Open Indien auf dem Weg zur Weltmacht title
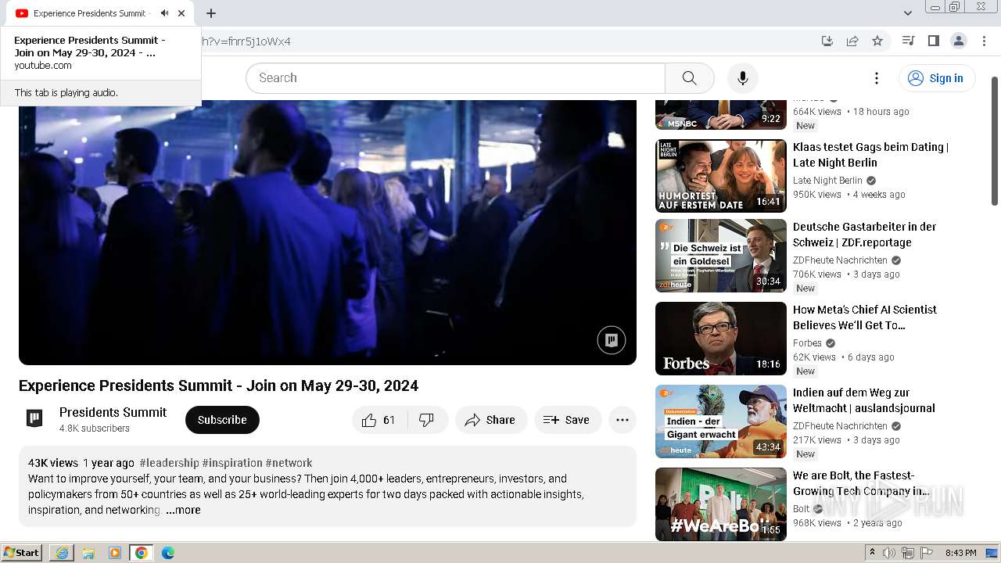 coord(863,400)
